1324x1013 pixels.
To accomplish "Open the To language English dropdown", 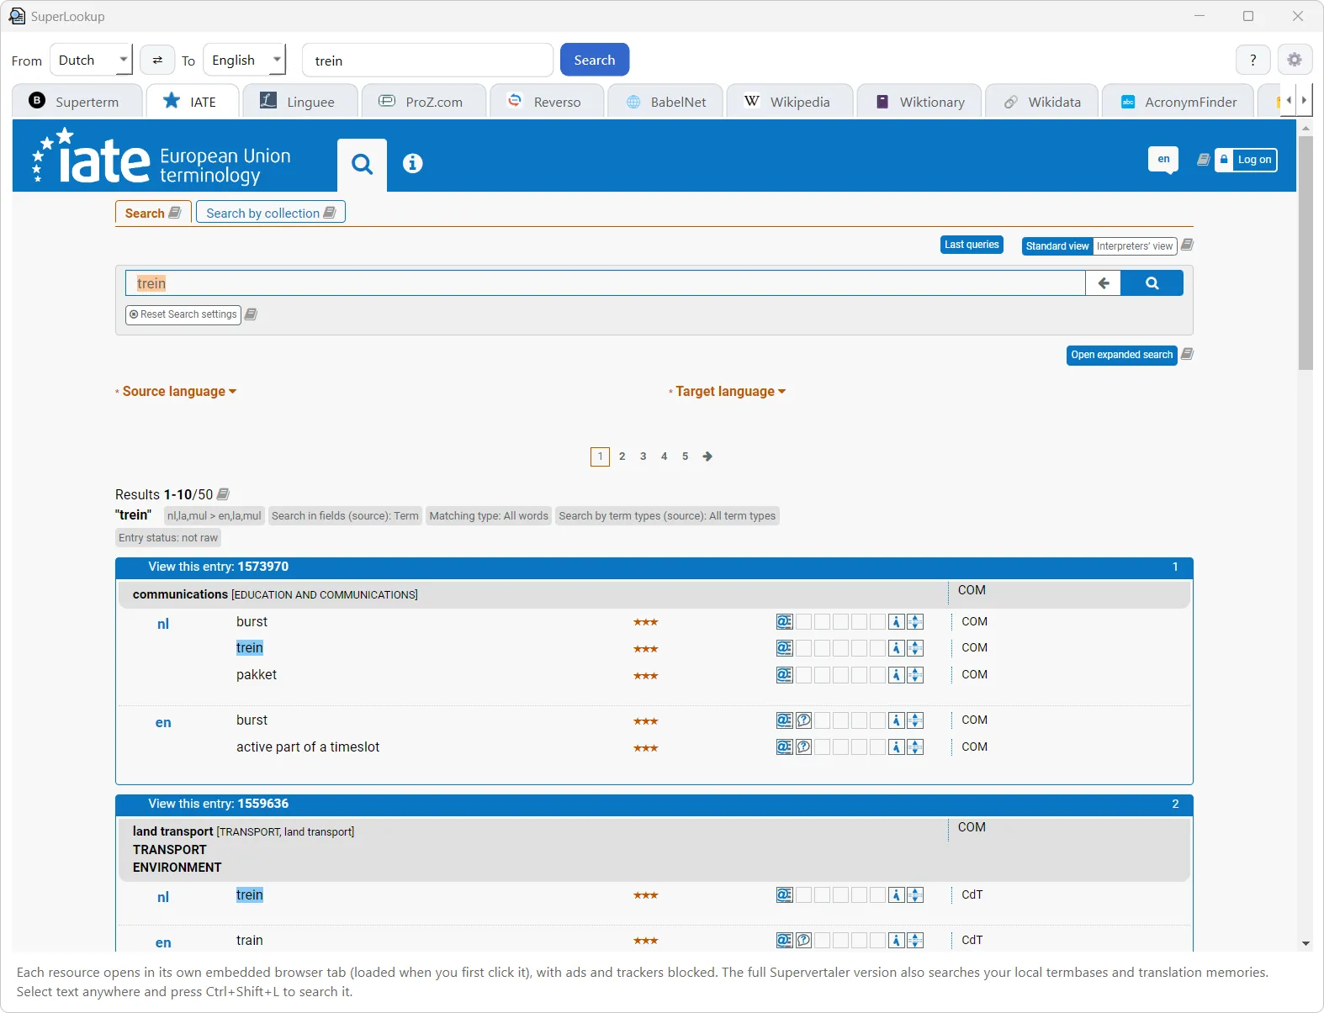I will (x=245, y=61).
